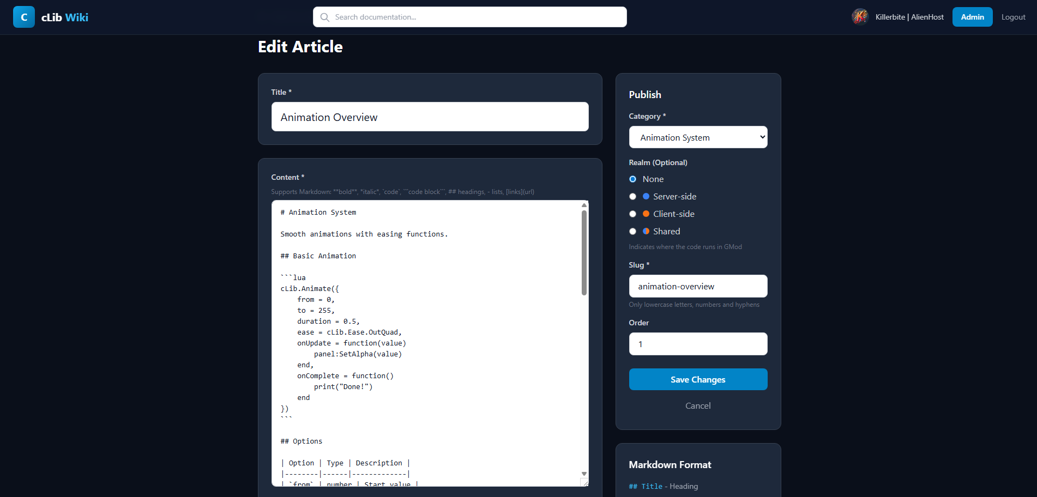Click the '# Animation System' first line
The height and width of the screenshot is (497, 1037).
pos(318,212)
